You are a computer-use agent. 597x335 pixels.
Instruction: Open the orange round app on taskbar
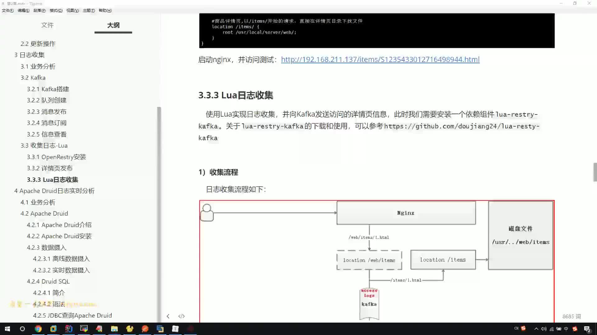145,329
